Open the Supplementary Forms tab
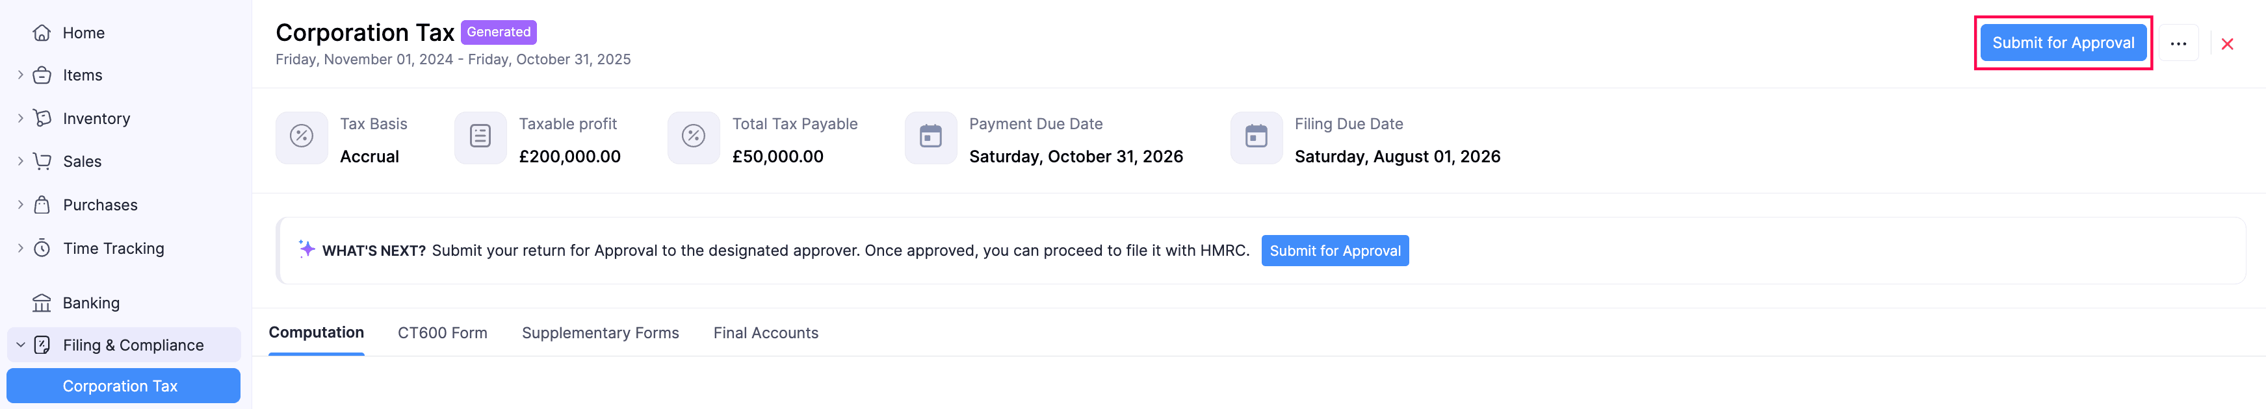This screenshot has height=409, width=2266. tap(601, 332)
